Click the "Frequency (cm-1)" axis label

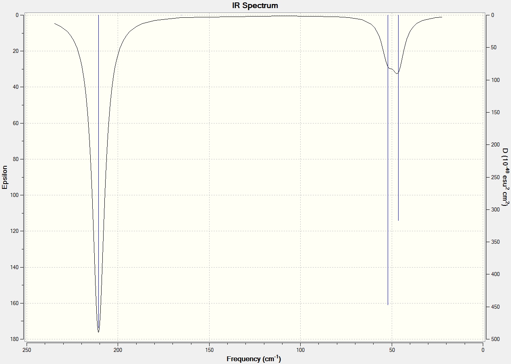pyautogui.click(x=254, y=359)
